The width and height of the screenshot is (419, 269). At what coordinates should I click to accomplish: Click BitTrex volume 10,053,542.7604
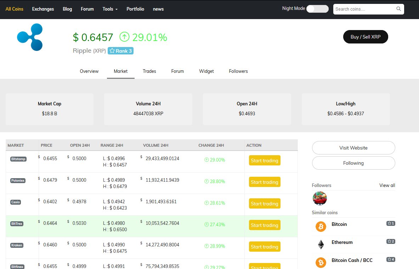[x=162, y=223]
